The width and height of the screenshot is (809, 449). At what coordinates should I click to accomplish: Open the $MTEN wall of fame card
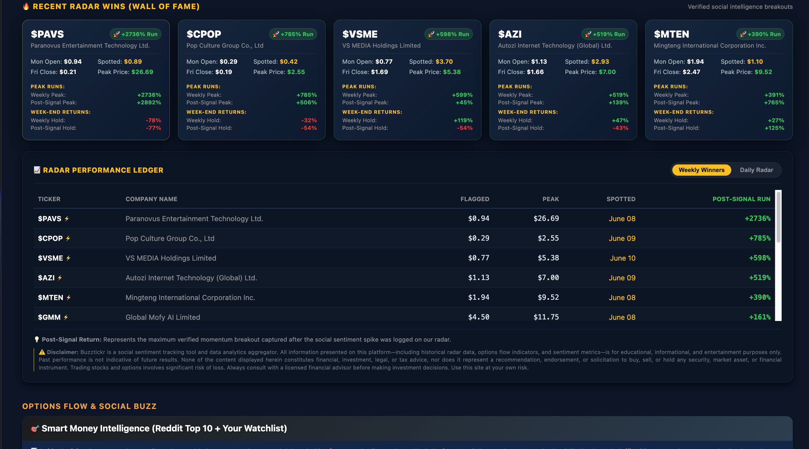[x=719, y=80]
